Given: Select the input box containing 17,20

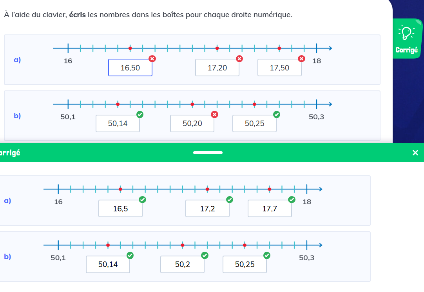Looking at the screenshot, I should pyautogui.click(x=217, y=68).
